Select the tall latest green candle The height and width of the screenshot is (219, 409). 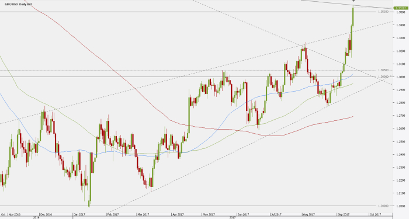(353, 17)
